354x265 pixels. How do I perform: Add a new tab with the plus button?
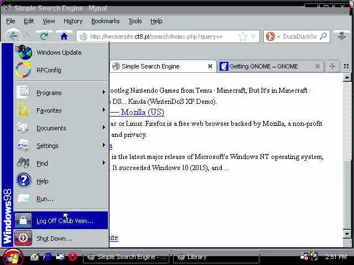tap(332, 66)
